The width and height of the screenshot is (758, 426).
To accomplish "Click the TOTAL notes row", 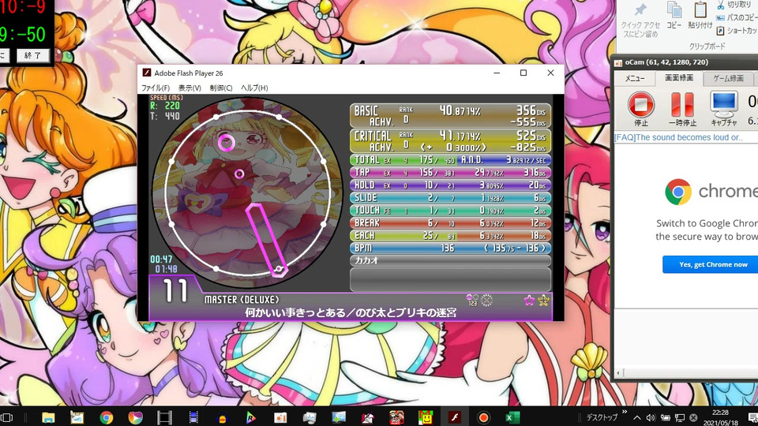I will point(450,160).
